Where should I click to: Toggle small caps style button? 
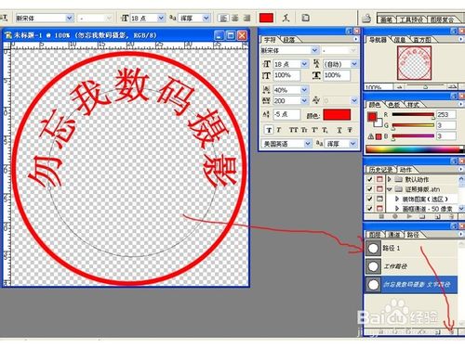click(x=304, y=130)
